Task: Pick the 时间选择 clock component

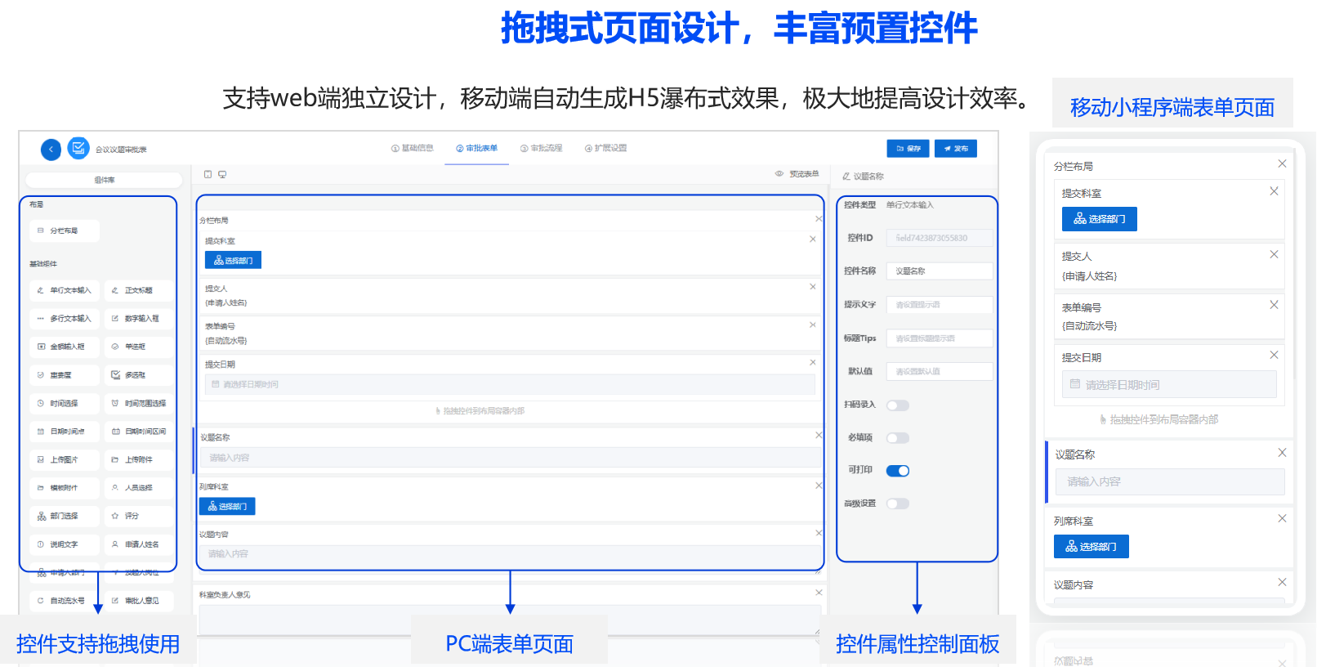Action: [x=65, y=403]
